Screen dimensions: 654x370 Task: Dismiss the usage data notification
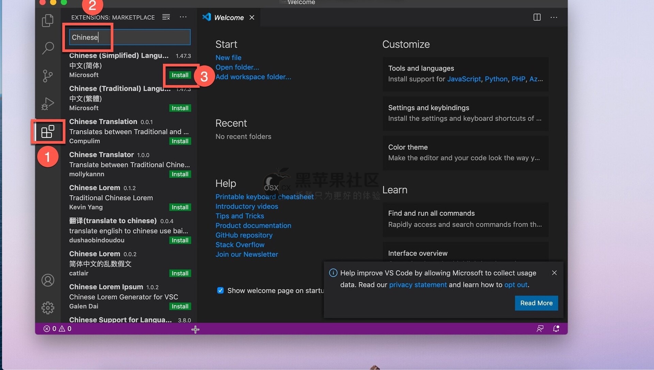tap(554, 273)
